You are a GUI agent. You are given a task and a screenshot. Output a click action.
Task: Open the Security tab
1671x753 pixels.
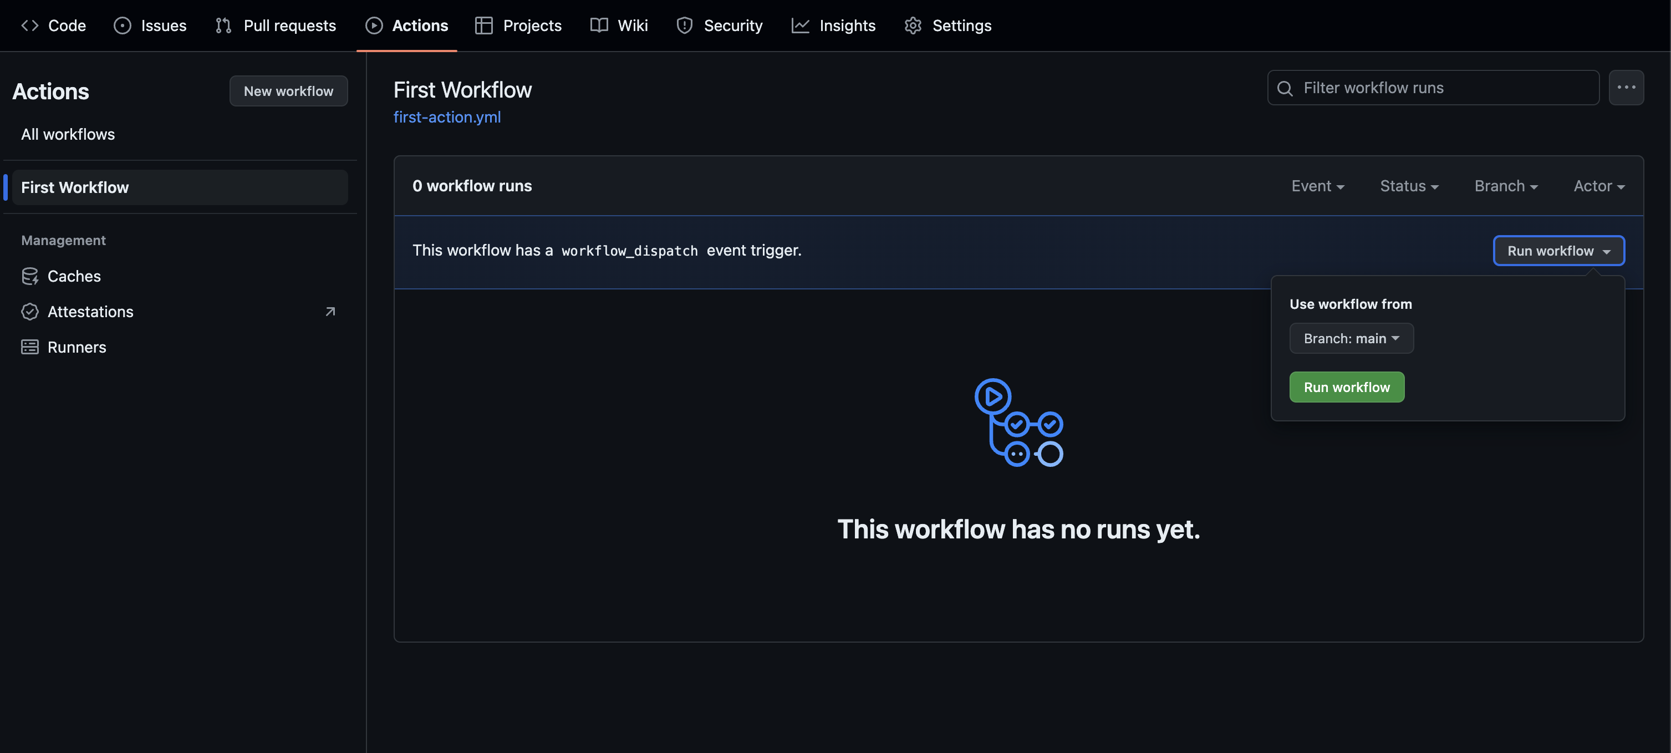pyautogui.click(x=720, y=26)
